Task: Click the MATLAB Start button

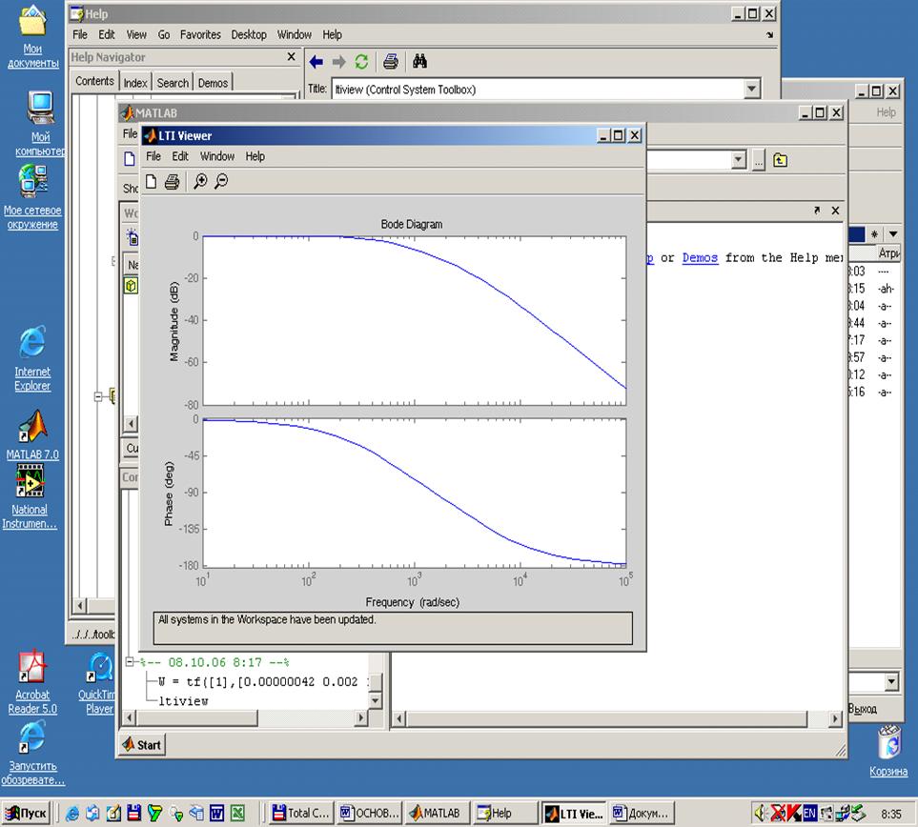Action: click(x=141, y=745)
